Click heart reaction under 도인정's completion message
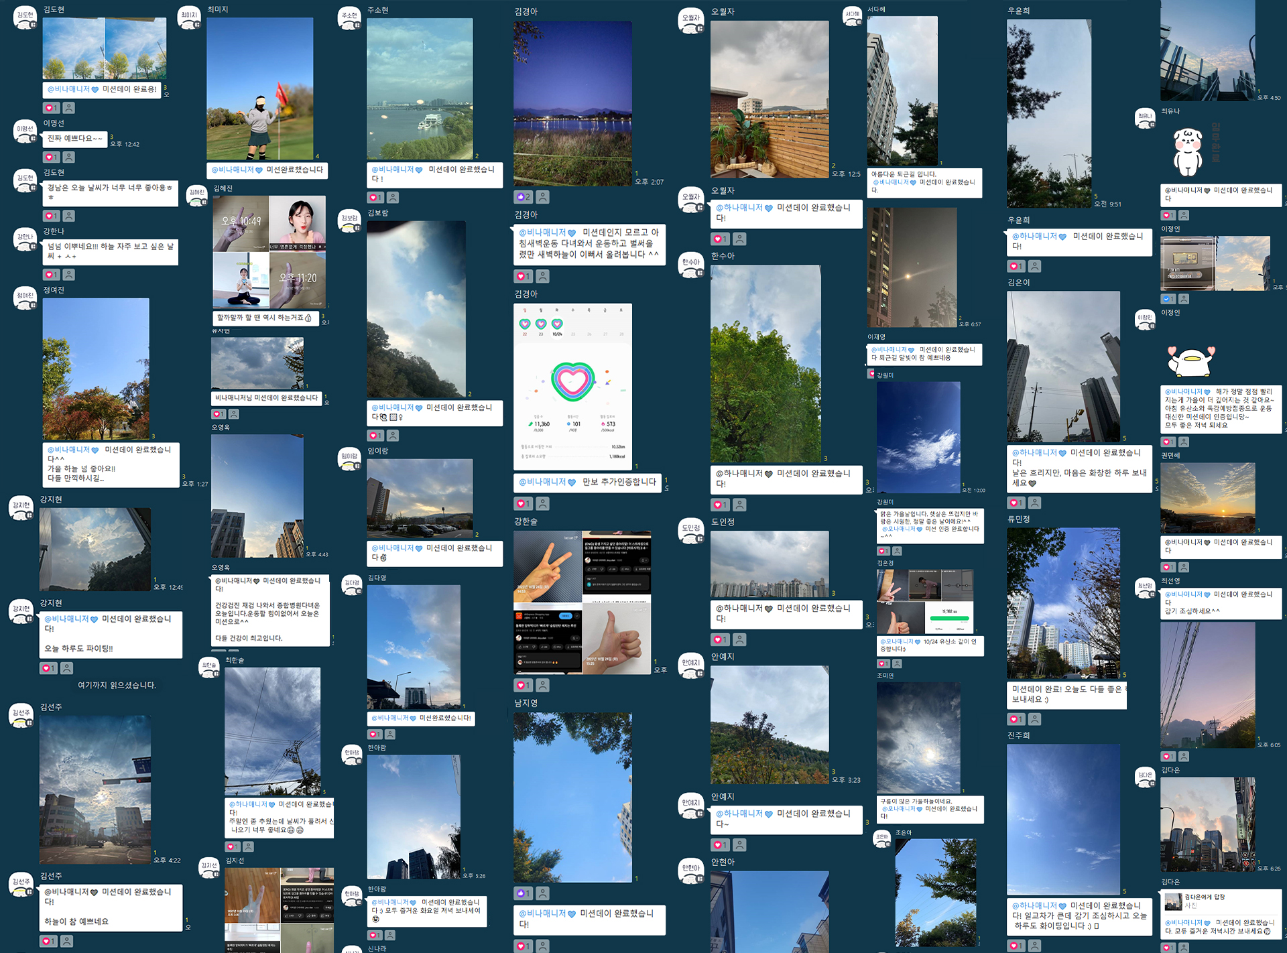The height and width of the screenshot is (953, 1287). 720,640
